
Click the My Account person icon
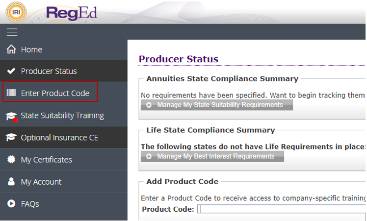11,182
